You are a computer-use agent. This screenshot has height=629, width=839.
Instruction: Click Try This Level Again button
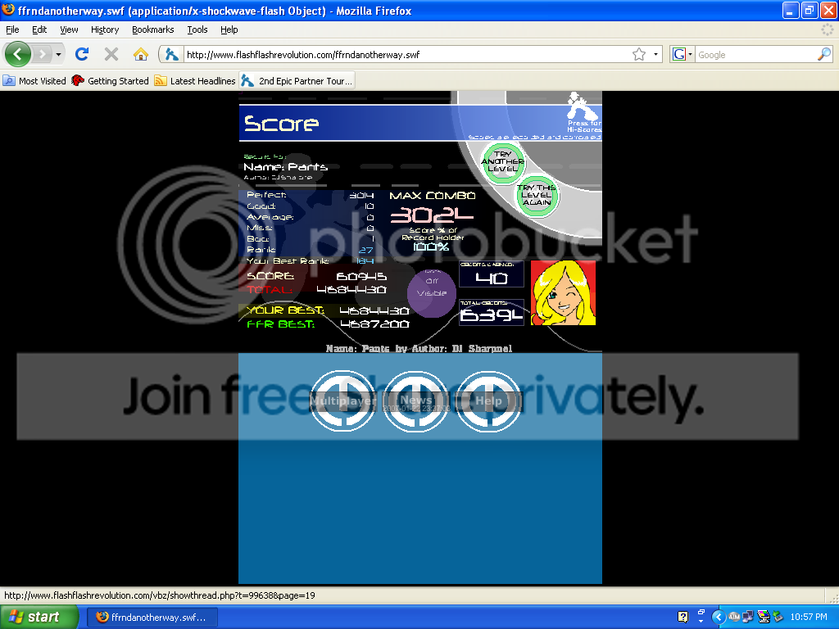[537, 196]
